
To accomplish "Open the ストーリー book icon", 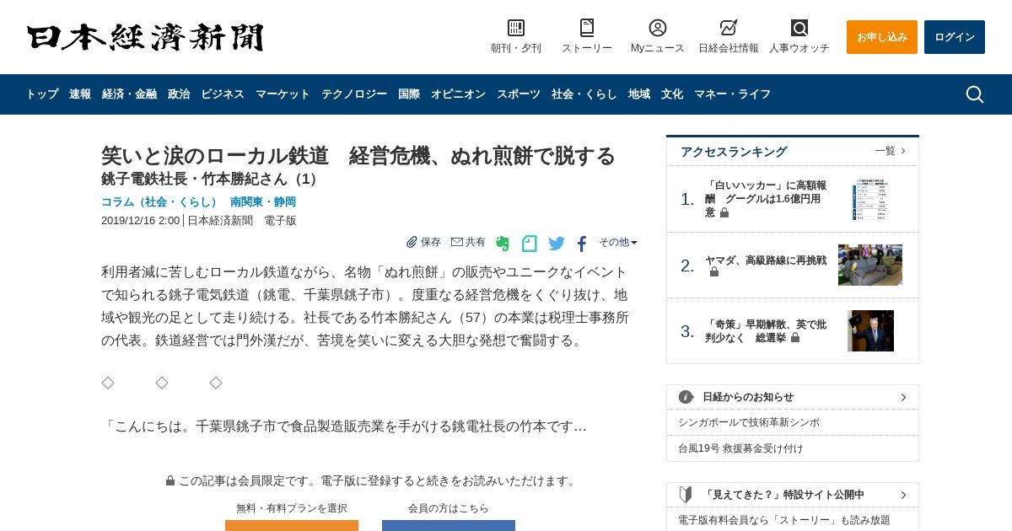I will (587, 28).
